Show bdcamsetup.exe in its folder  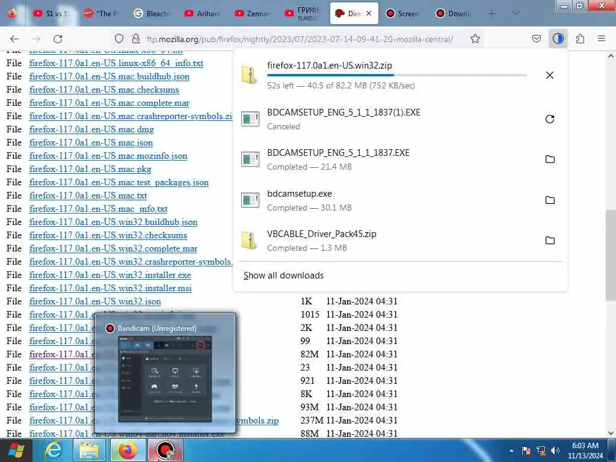point(550,200)
